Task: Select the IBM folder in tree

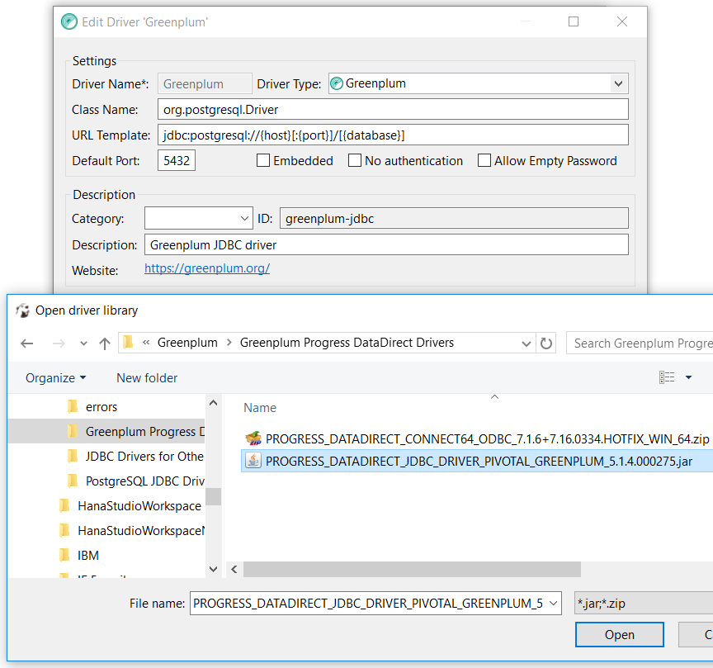Action: click(x=87, y=556)
